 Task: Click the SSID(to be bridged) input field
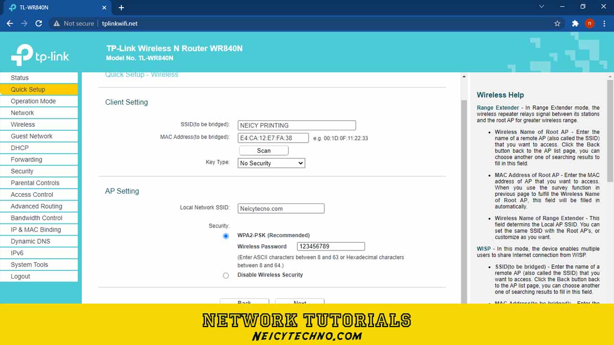(297, 125)
